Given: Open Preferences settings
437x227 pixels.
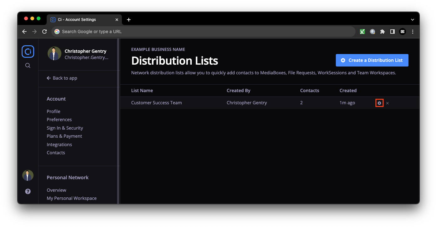Looking at the screenshot, I should click(x=59, y=120).
